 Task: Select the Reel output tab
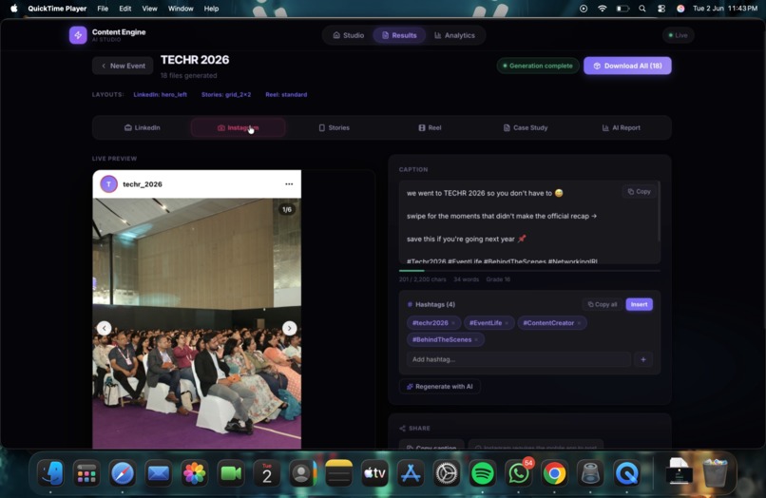(430, 127)
